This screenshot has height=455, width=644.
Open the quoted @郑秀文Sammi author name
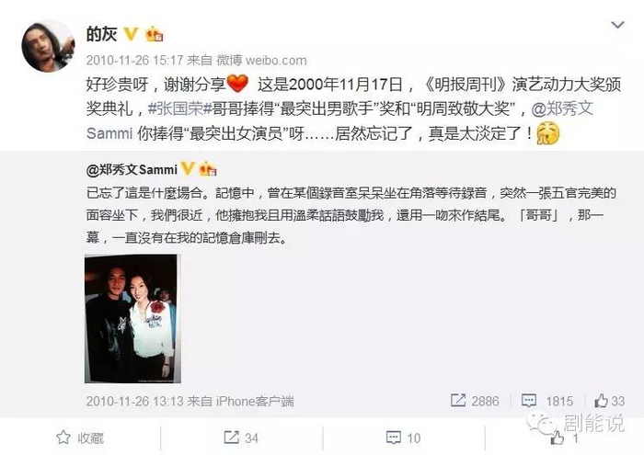coord(132,169)
